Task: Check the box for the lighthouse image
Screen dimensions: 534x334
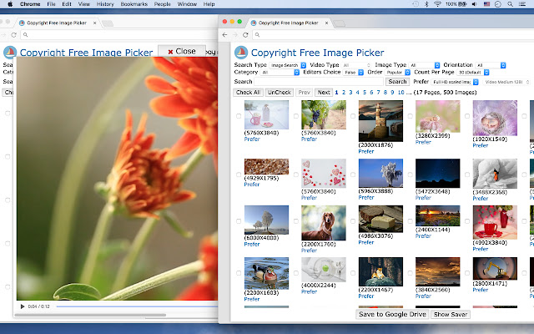Action: coord(353,116)
